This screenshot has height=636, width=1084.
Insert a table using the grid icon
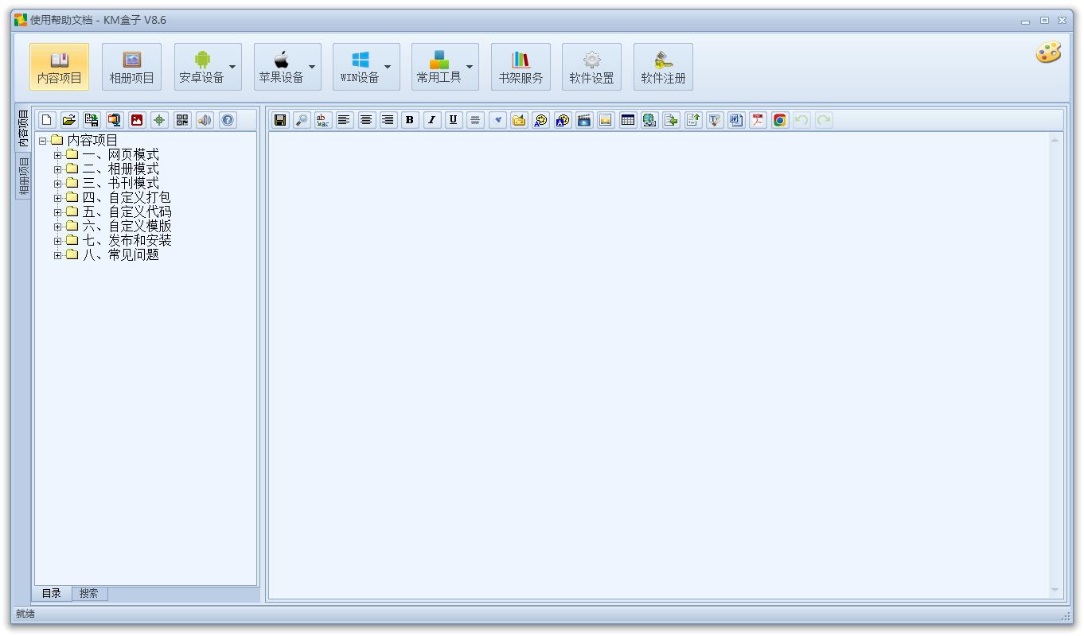(x=628, y=120)
